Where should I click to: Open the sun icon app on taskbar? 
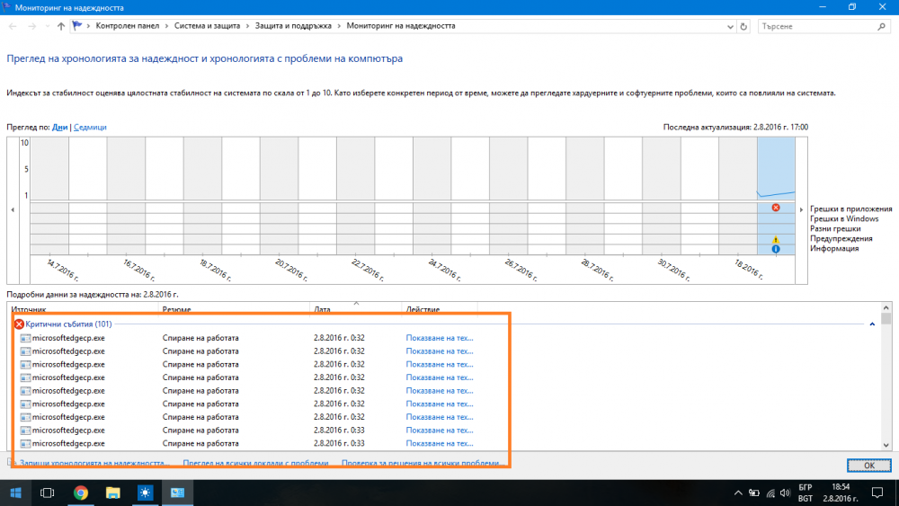(145, 493)
